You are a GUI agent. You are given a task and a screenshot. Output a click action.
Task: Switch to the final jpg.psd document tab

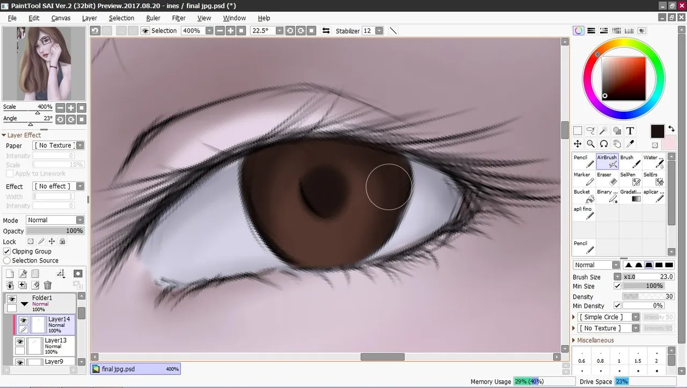pyautogui.click(x=135, y=369)
